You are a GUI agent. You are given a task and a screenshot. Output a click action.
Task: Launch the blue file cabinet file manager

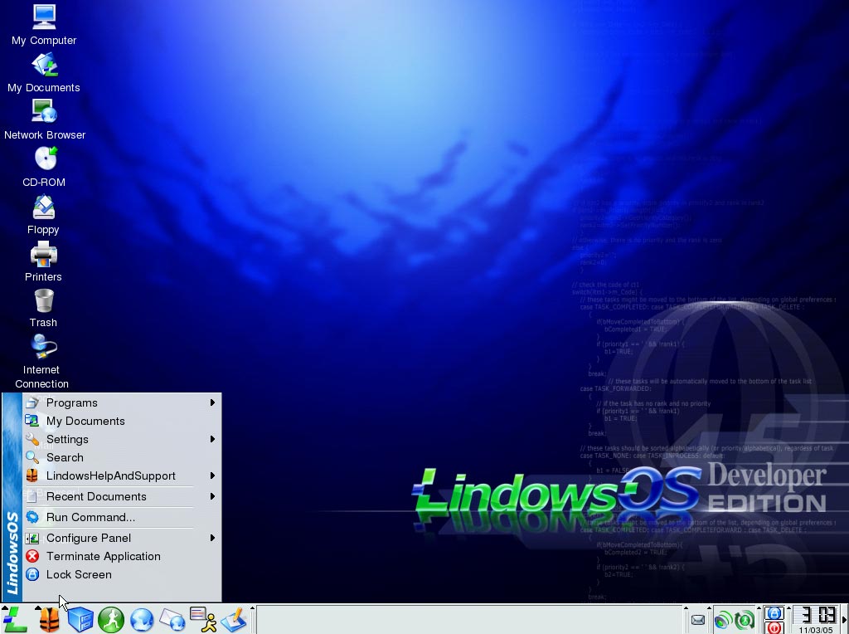[80, 619]
